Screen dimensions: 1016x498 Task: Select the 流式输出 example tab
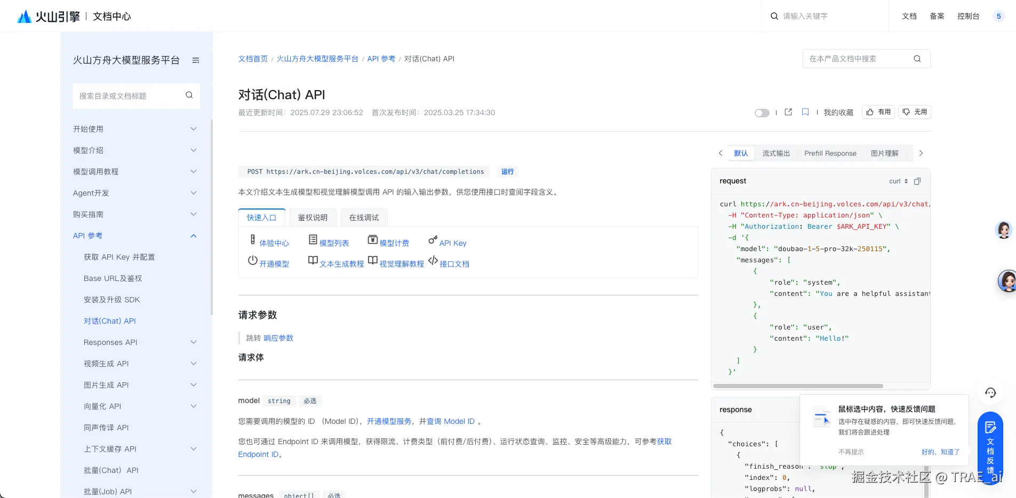(x=776, y=154)
